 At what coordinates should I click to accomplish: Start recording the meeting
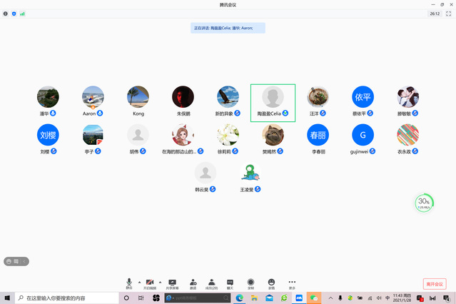coord(250,283)
